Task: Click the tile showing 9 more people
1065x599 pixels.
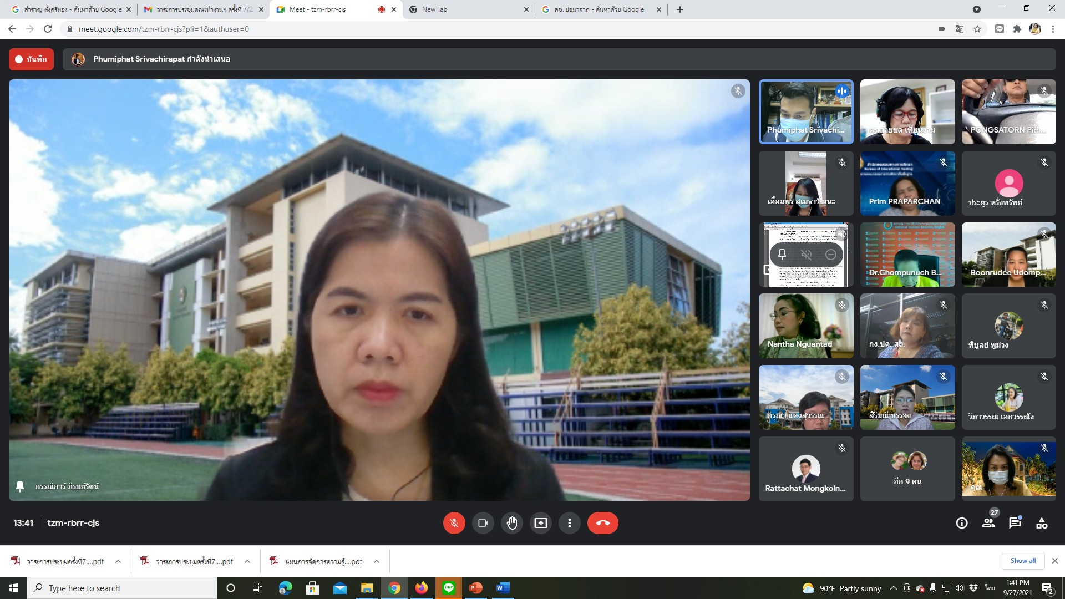Action: click(x=907, y=469)
